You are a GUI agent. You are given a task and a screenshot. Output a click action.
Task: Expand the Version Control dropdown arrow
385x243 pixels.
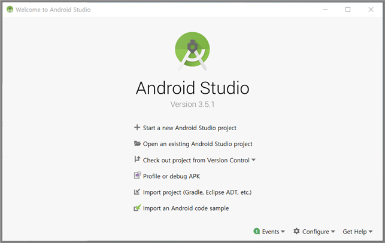coord(254,160)
